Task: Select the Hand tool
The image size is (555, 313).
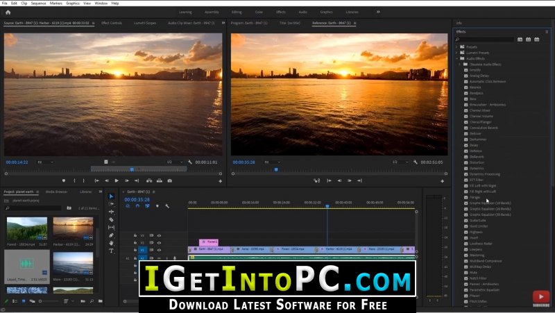Action: point(111,243)
